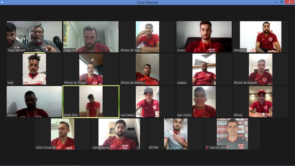Screen dimensions: 295x166
Task: Select Adsson's video tile
Action: click(x=34, y=101)
